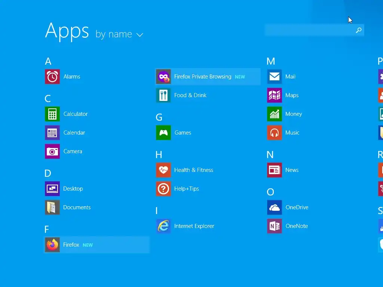This screenshot has width=383, height=287.
Task: Open the Help+Tips question mark icon
Action: click(x=163, y=189)
